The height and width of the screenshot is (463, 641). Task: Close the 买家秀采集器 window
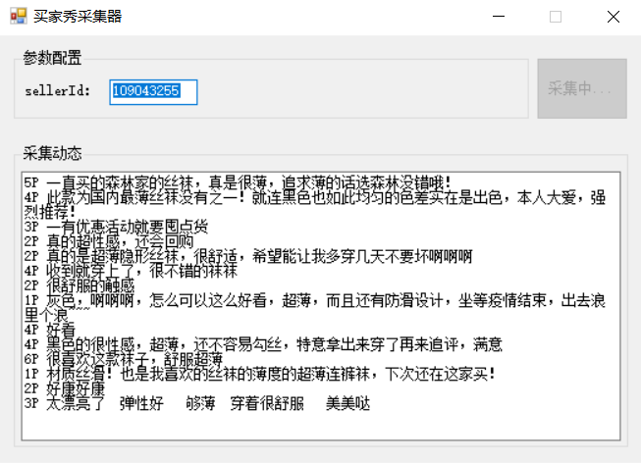point(614,17)
